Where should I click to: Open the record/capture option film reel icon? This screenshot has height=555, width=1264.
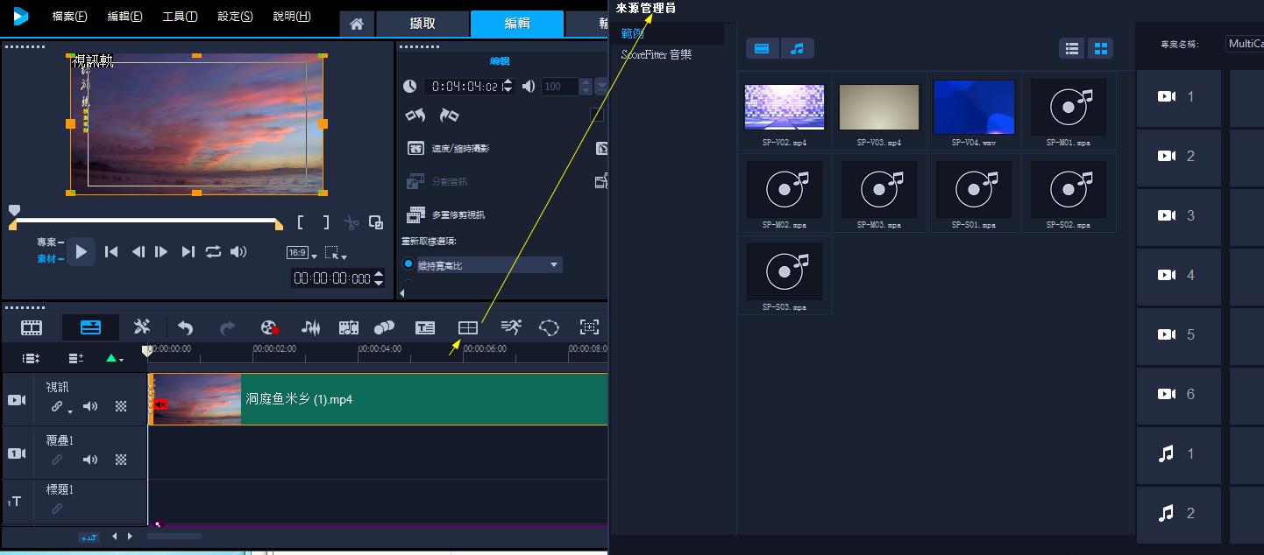click(270, 328)
